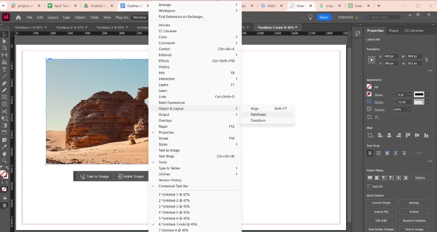Select the Line tool
The height and width of the screenshot is (232, 437).
click(4, 76)
